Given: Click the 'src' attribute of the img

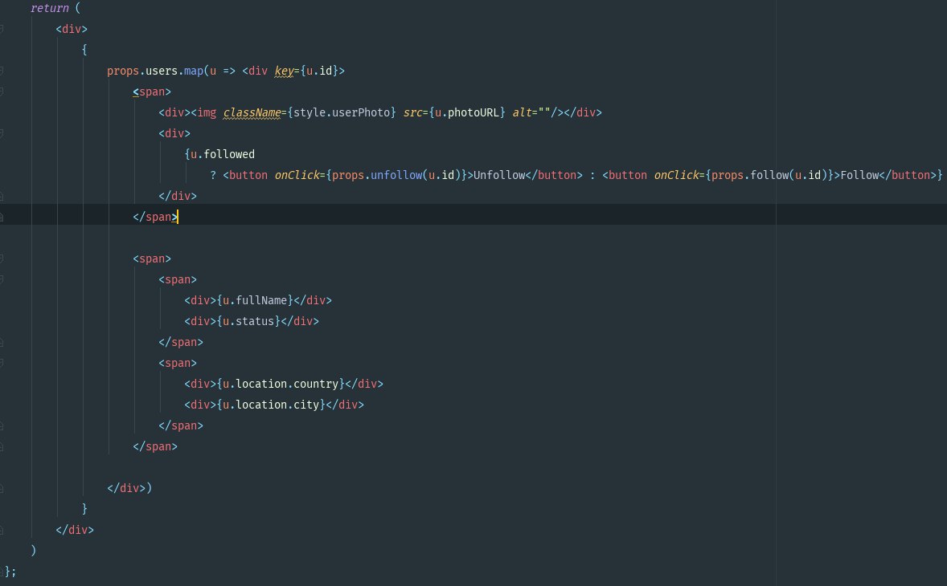Looking at the screenshot, I should [x=412, y=112].
